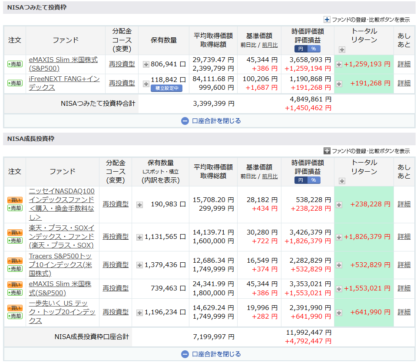Open Tracers S&P500トップ10インデックス link
Viewport: 420px width, 362px height.
(x=60, y=265)
